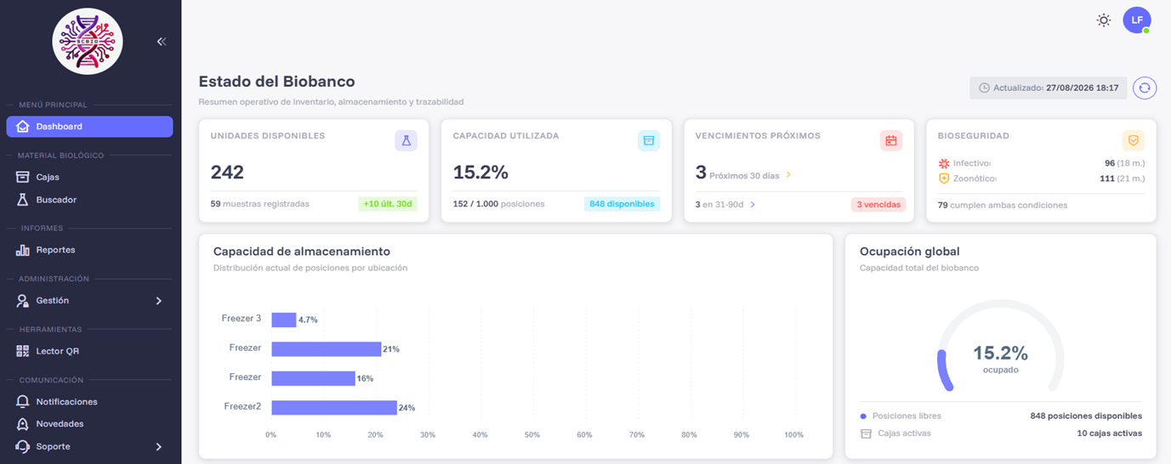The width and height of the screenshot is (1171, 464).
Task: Open the Lector QR menu item
Action: click(89, 351)
